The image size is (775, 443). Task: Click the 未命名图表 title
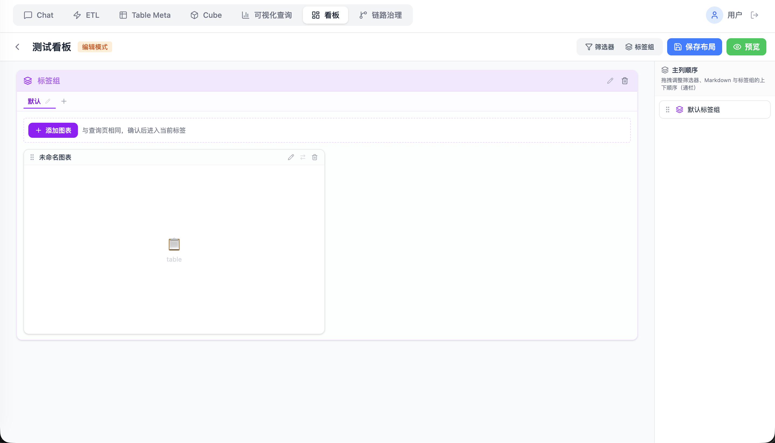point(55,157)
